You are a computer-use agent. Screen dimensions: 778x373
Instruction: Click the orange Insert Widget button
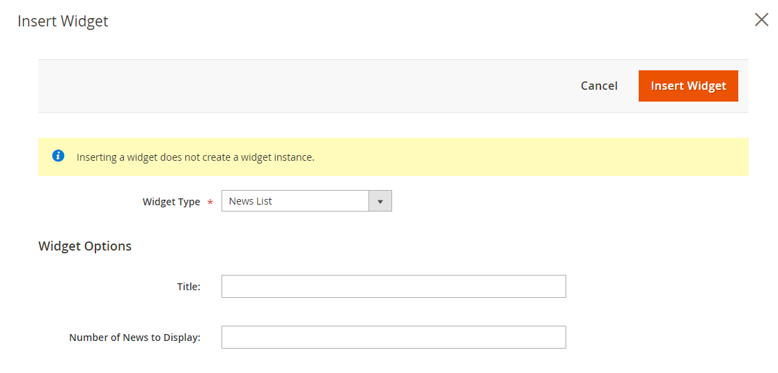click(x=688, y=86)
